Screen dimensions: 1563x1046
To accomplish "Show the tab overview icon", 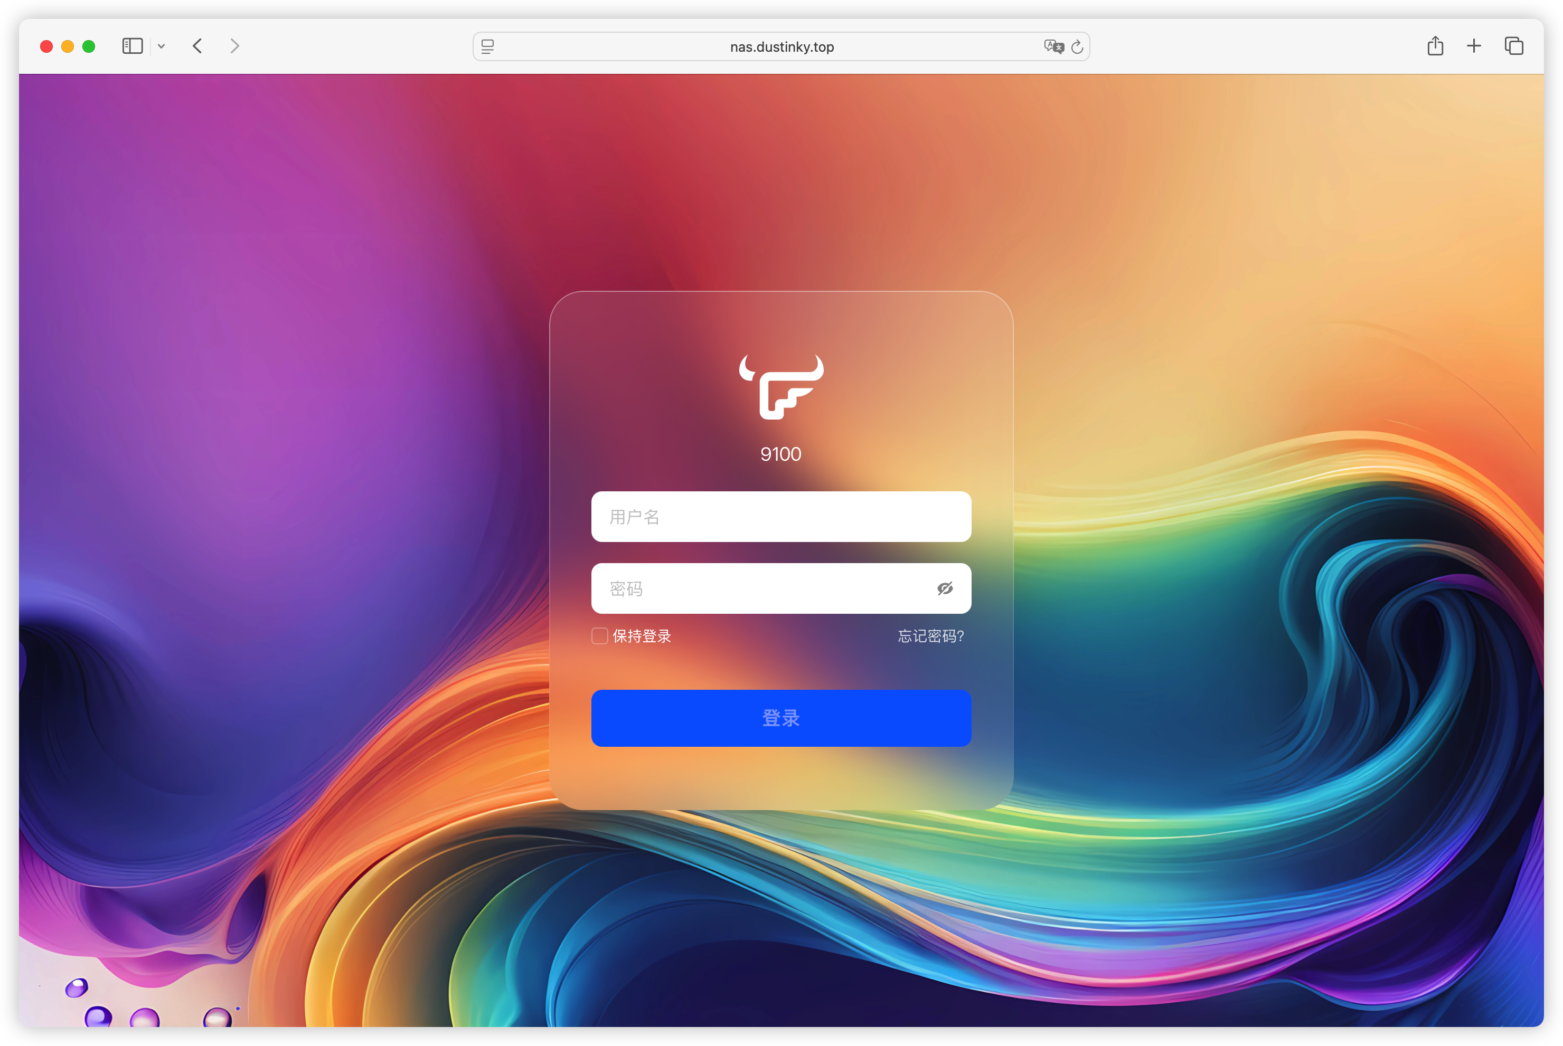I will [1514, 46].
